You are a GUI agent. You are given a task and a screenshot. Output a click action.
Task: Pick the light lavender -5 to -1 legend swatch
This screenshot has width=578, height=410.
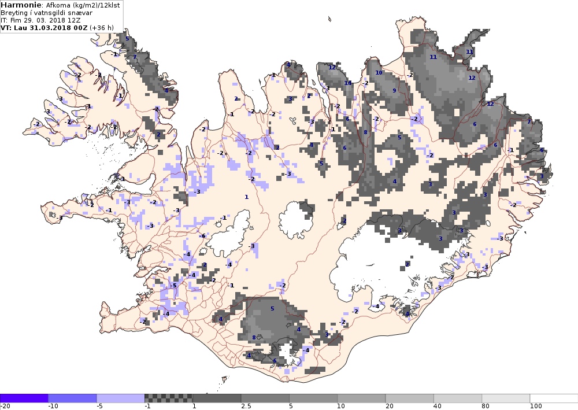point(121,398)
